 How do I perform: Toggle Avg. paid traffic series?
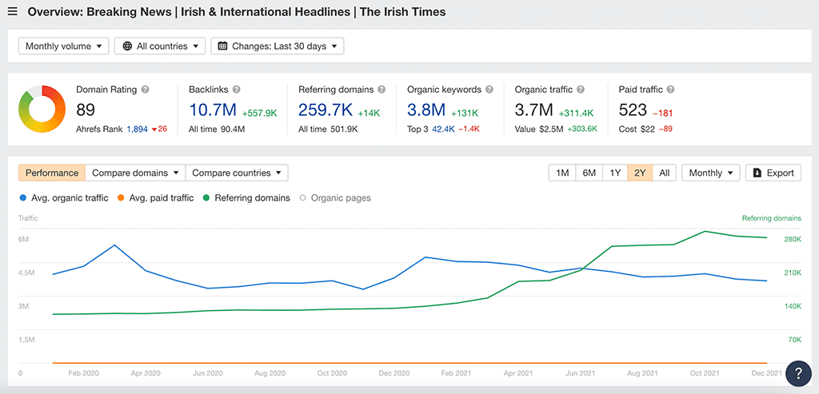[155, 197]
